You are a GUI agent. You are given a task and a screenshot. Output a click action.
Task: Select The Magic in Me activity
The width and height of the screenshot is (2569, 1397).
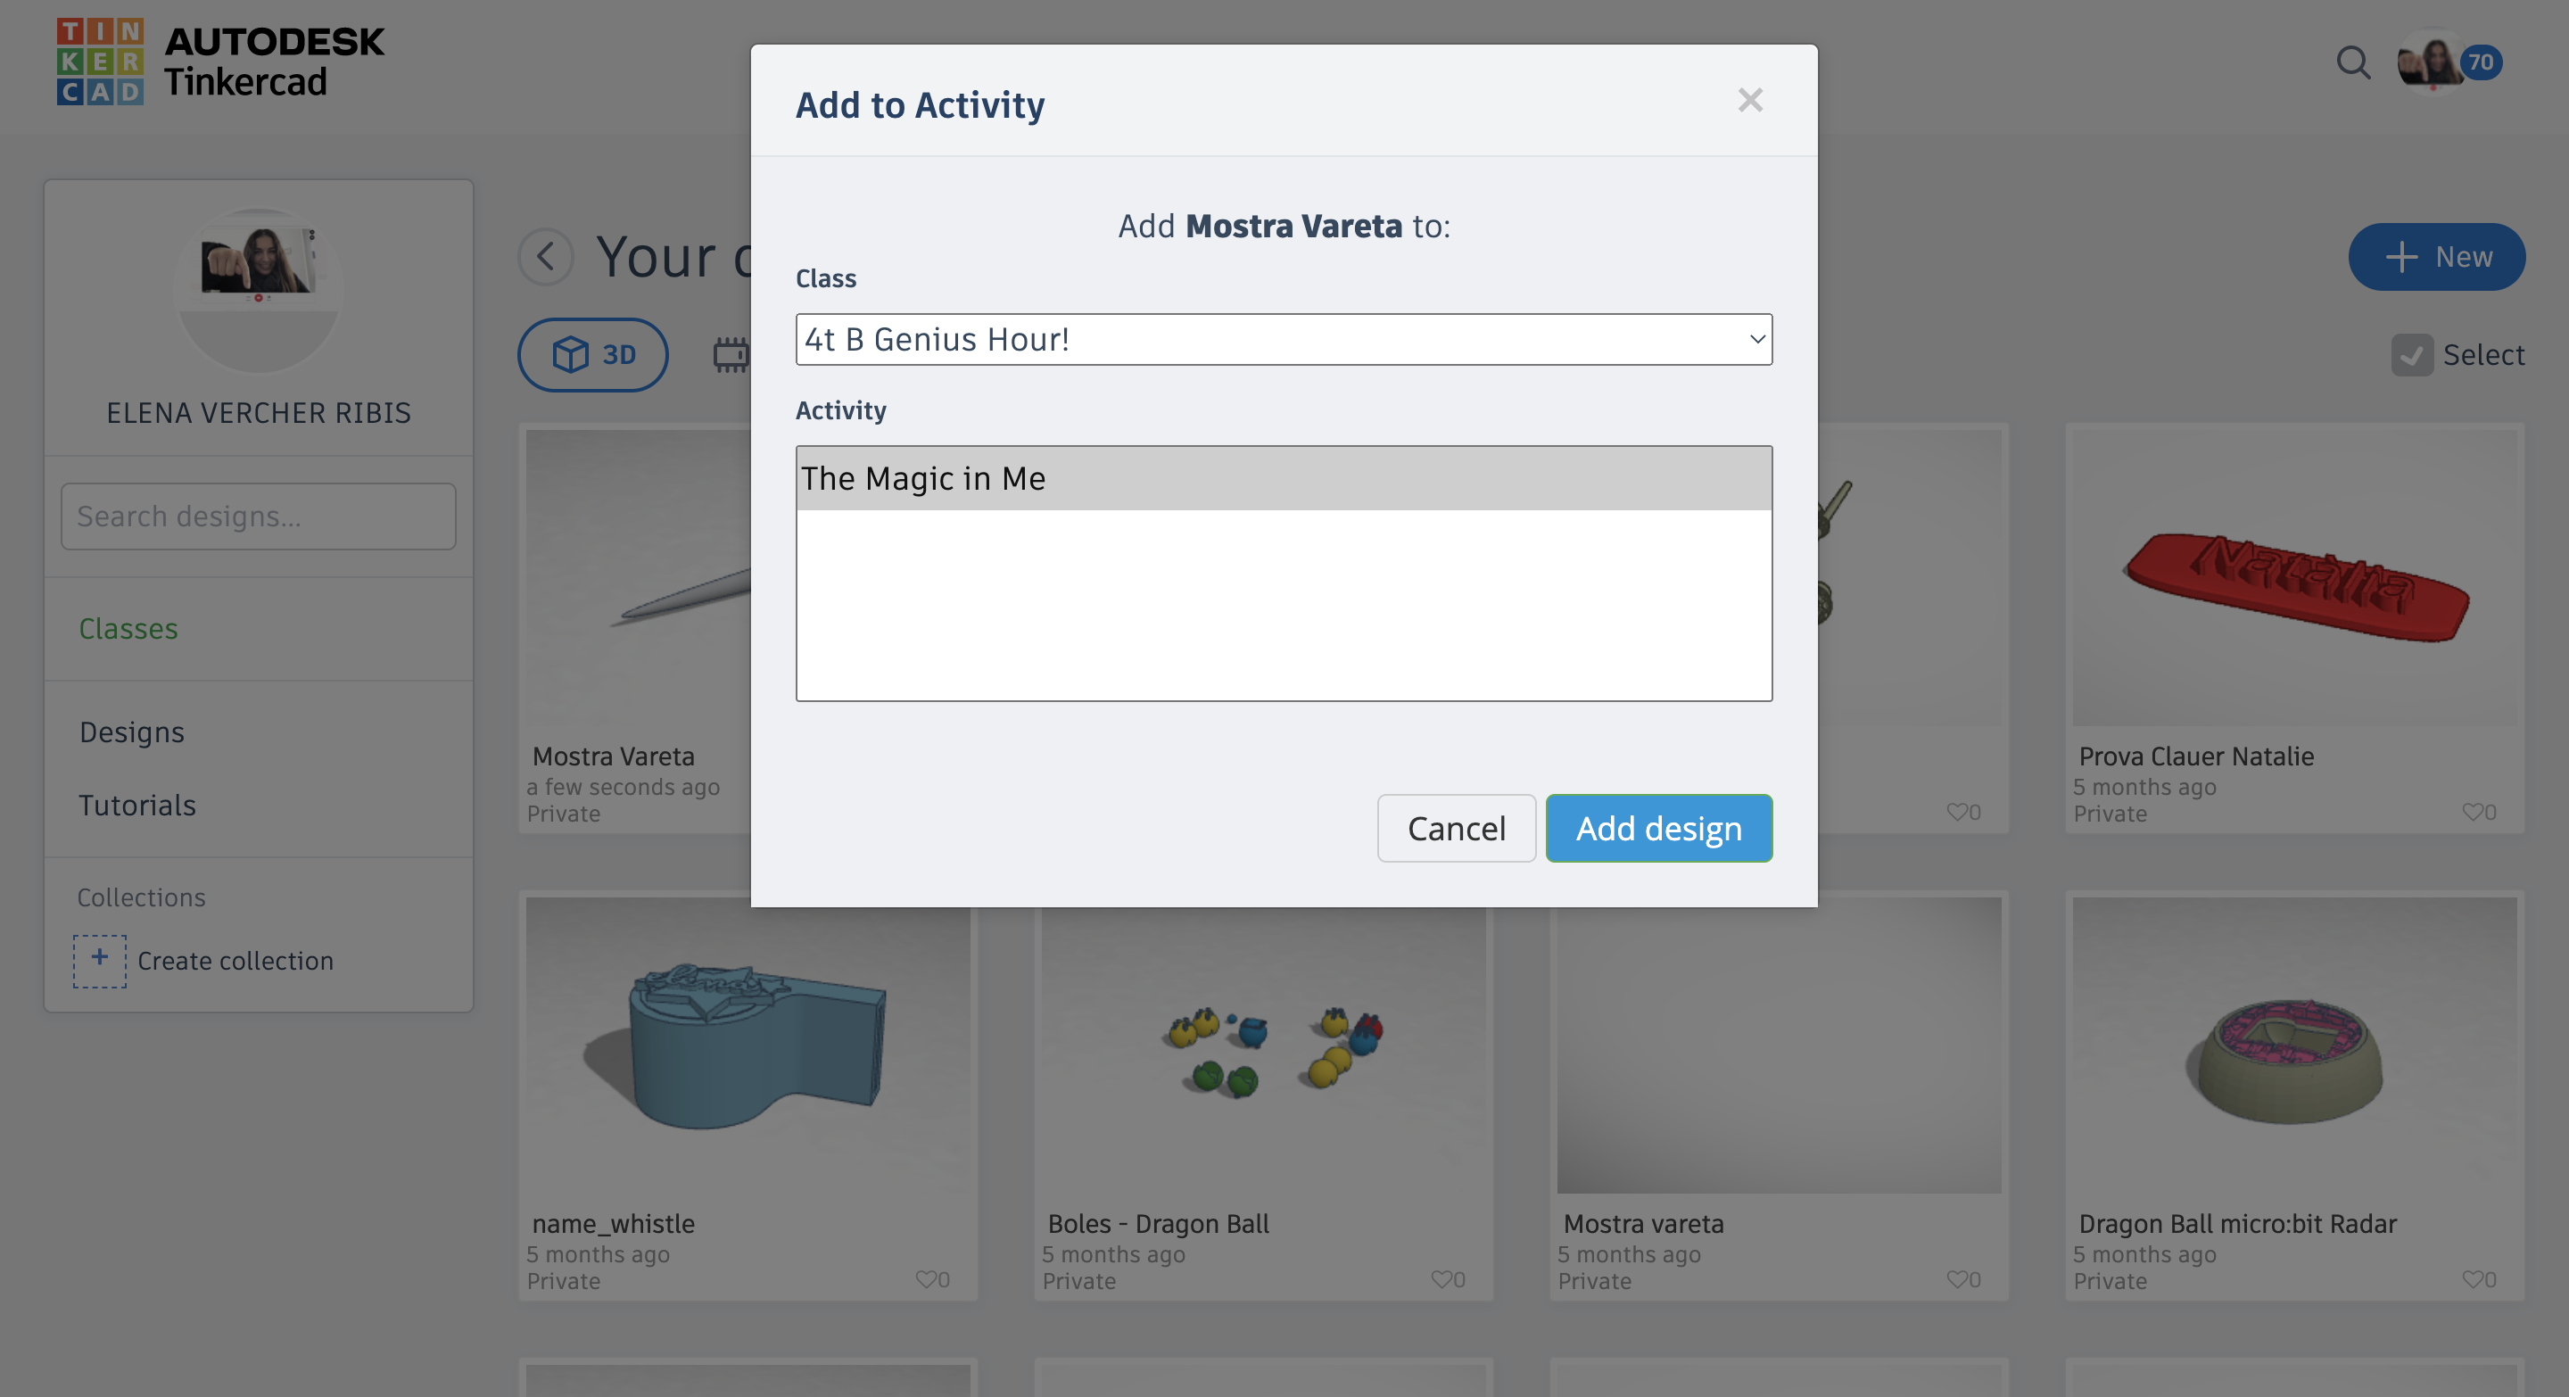(x=1284, y=479)
